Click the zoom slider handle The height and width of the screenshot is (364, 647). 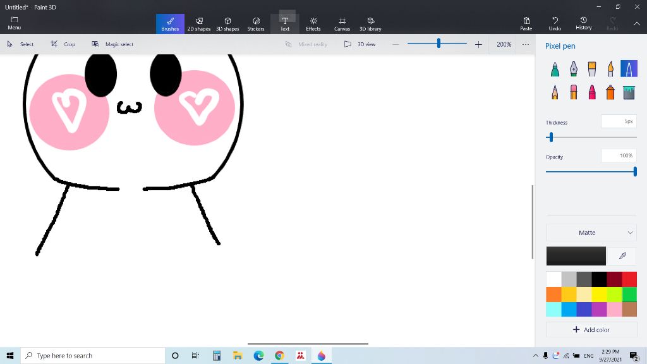pos(438,43)
